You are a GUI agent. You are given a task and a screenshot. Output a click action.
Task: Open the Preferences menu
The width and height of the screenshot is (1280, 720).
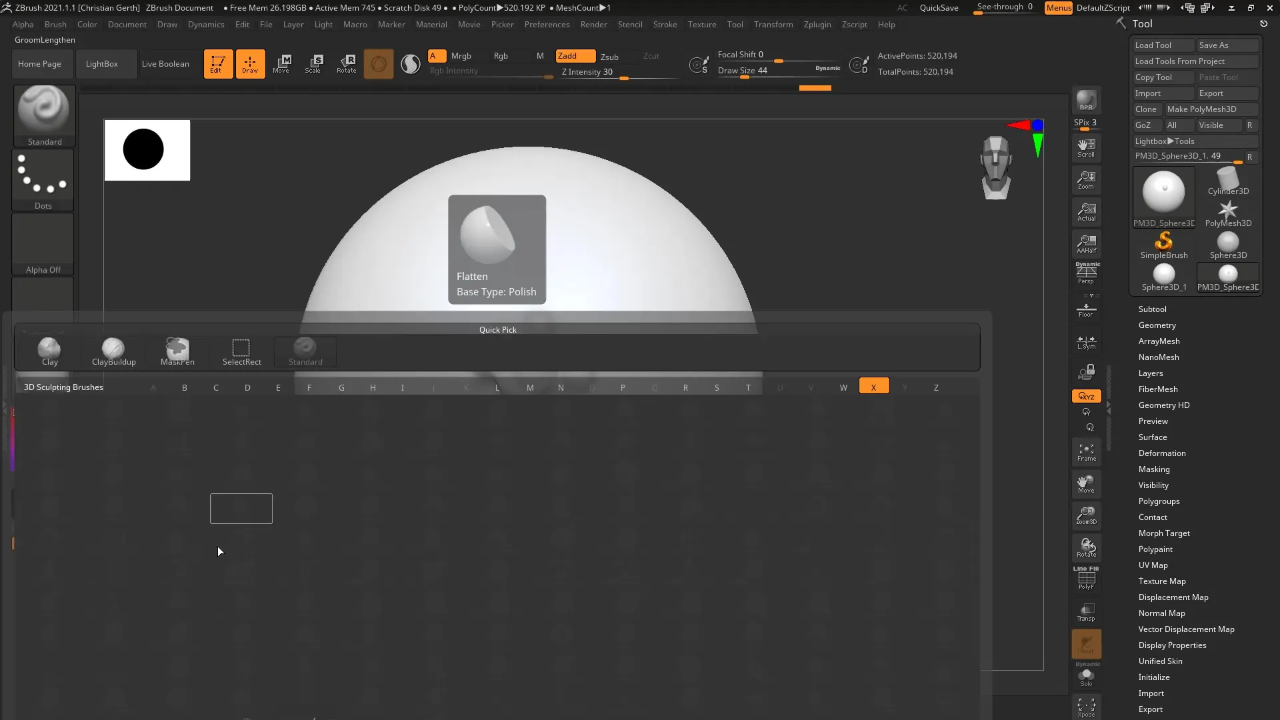pos(547,25)
